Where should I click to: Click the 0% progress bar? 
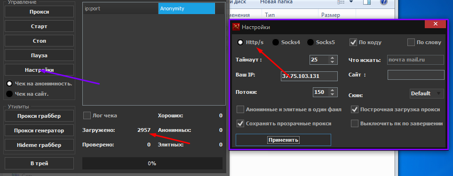[152, 163]
